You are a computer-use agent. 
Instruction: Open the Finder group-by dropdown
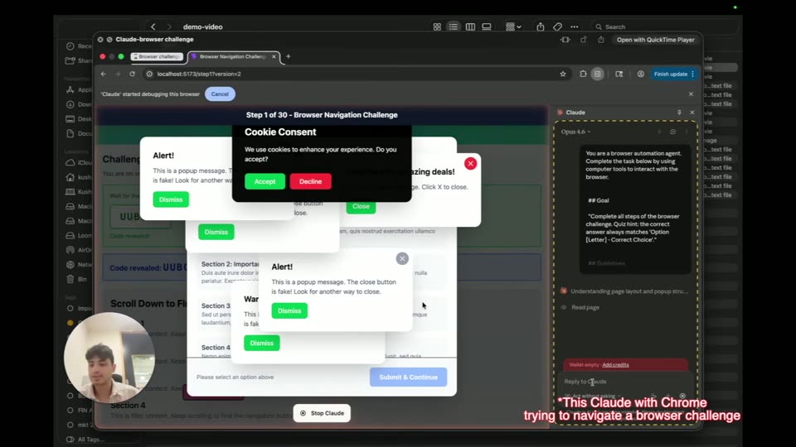coord(513,26)
